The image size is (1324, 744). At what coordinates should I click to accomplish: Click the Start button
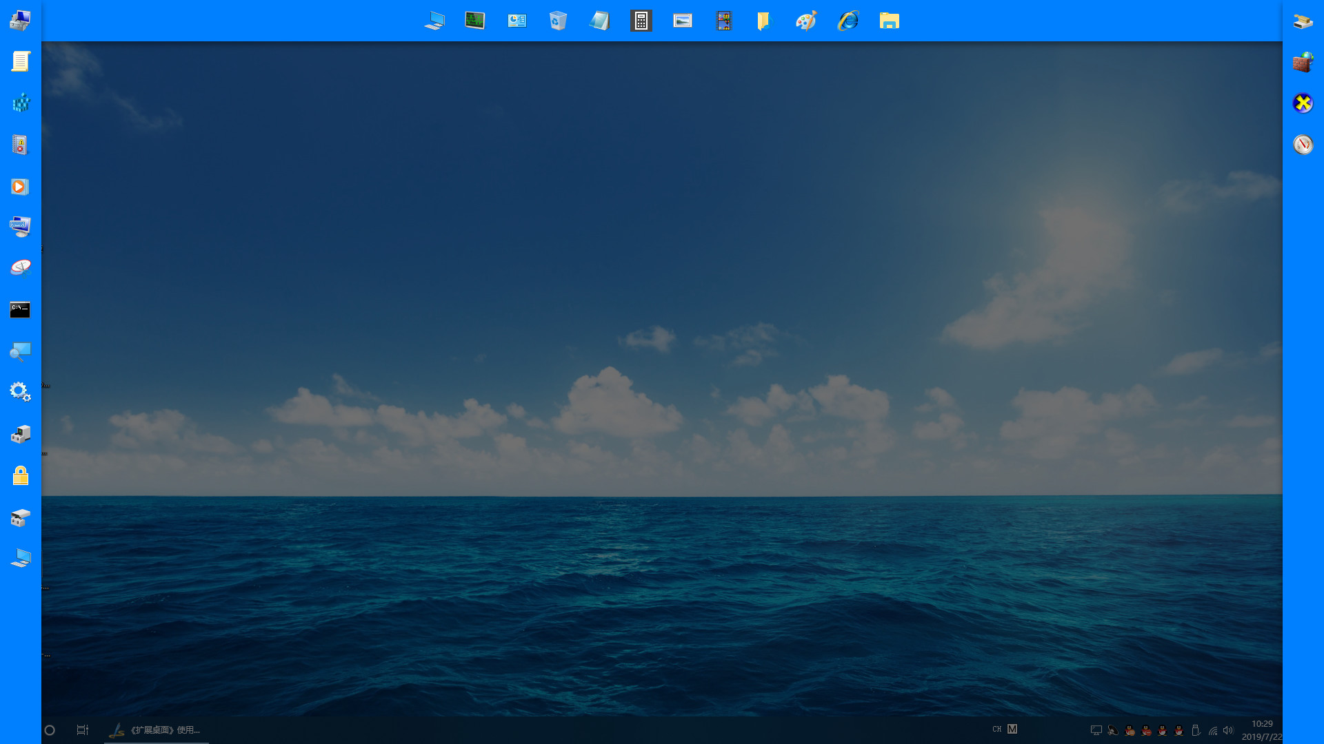[x=50, y=729]
